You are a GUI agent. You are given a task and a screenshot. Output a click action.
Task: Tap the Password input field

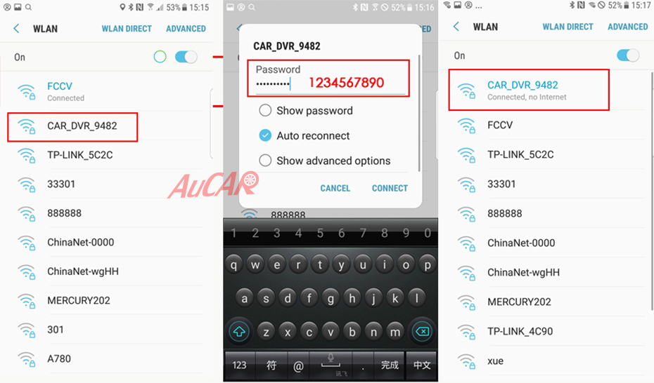pyautogui.click(x=328, y=79)
